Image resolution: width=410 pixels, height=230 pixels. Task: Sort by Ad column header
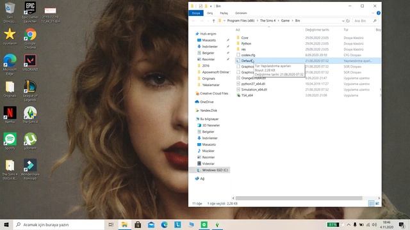tap(238, 30)
